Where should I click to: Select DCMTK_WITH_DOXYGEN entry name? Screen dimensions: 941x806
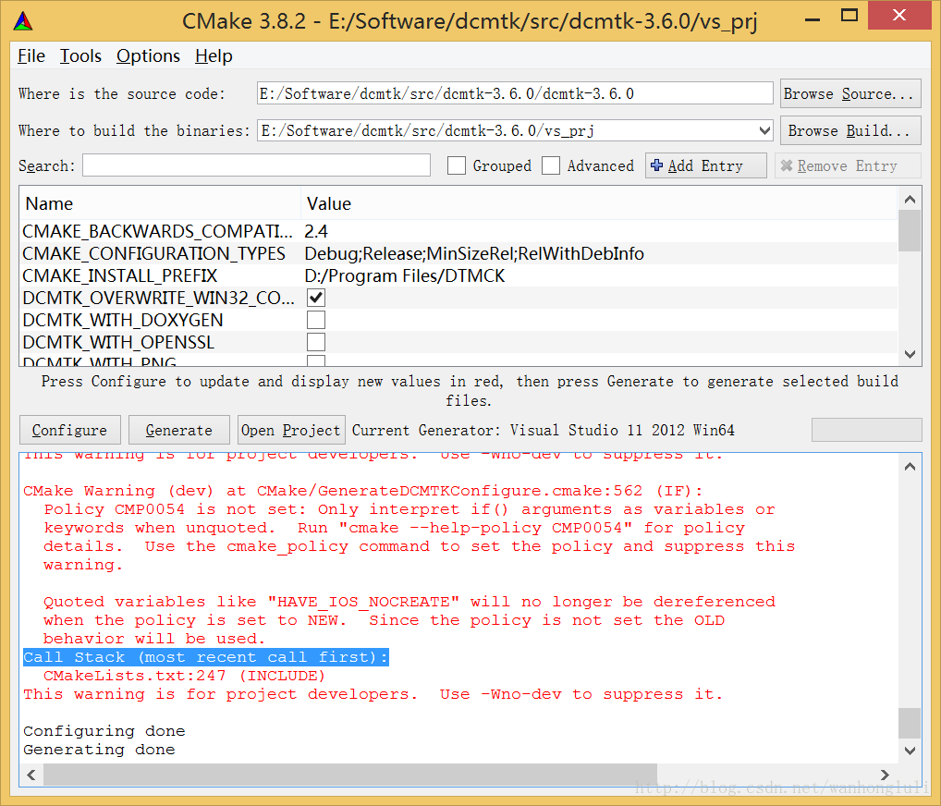coord(123,321)
